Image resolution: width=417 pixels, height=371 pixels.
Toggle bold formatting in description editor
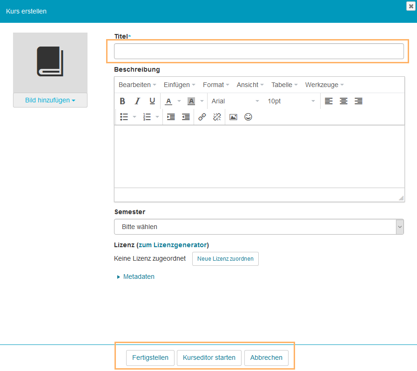[x=122, y=101]
